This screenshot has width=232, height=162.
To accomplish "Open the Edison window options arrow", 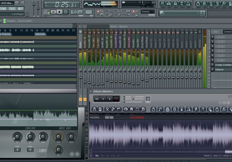I will click(91, 91).
